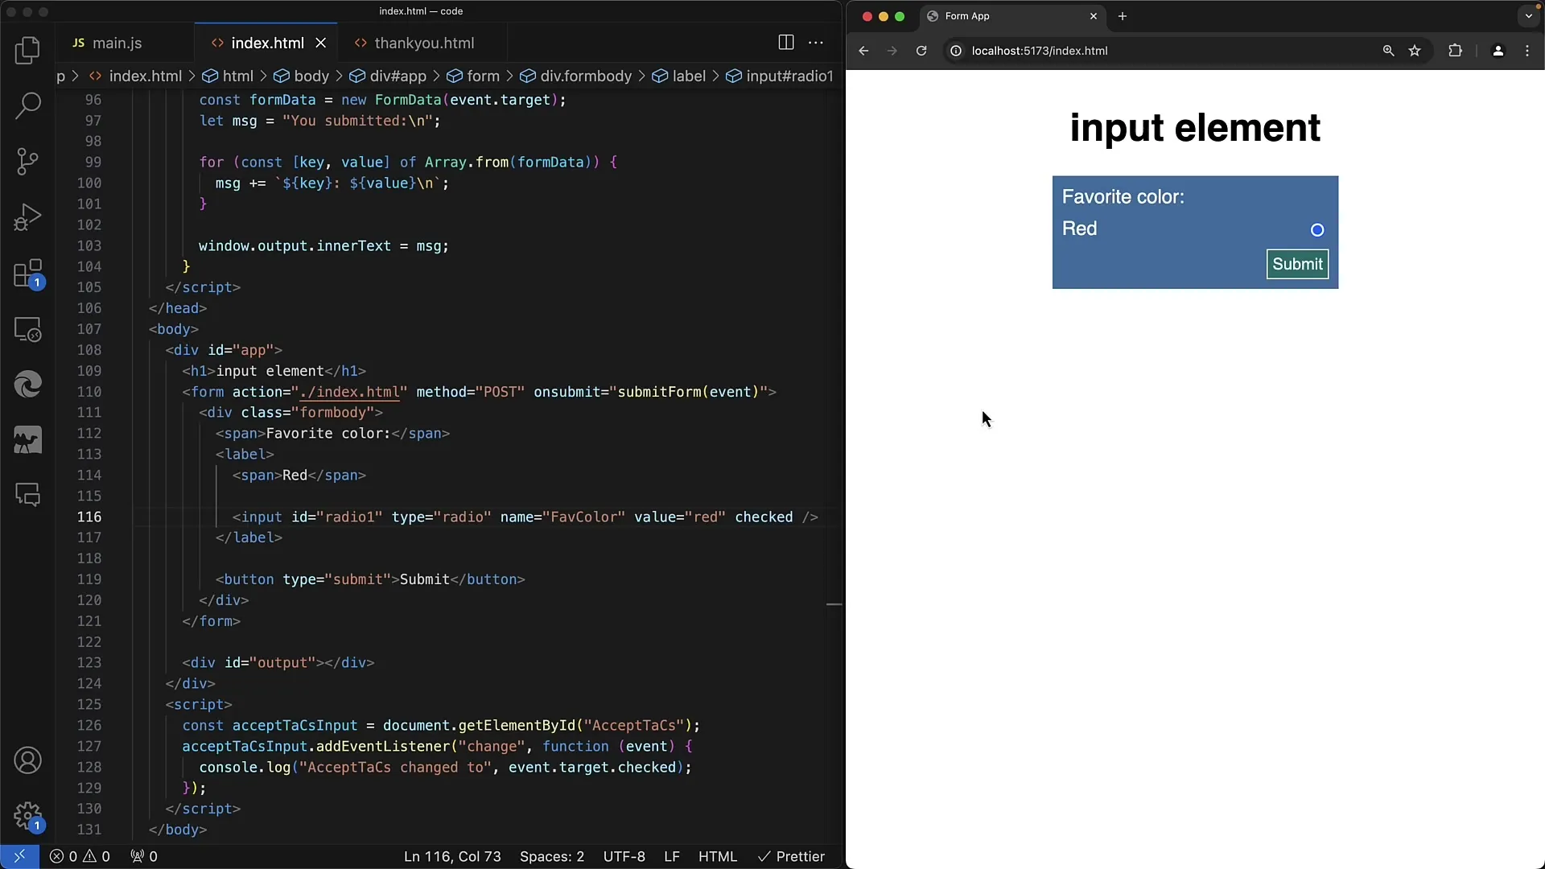Viewport: 1545px width, 869px height.
Task: Select the thankyou.html tab
Action: coord(423,43)
